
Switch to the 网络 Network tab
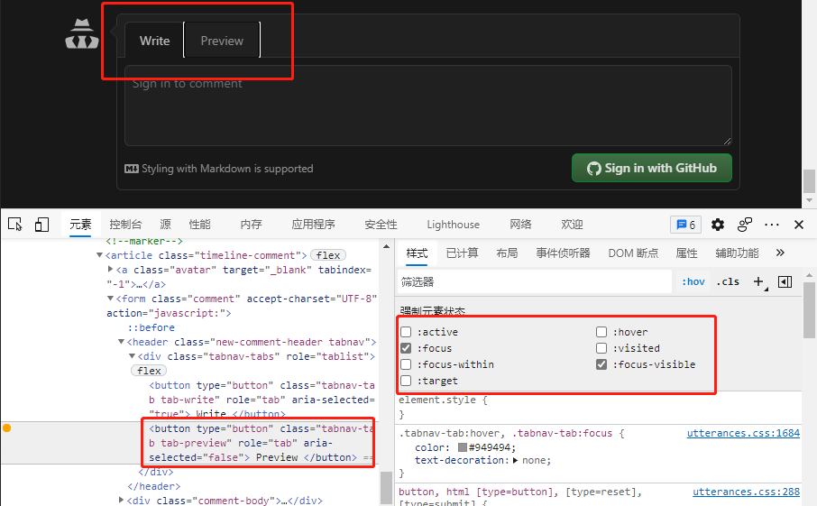pos(520,225)
